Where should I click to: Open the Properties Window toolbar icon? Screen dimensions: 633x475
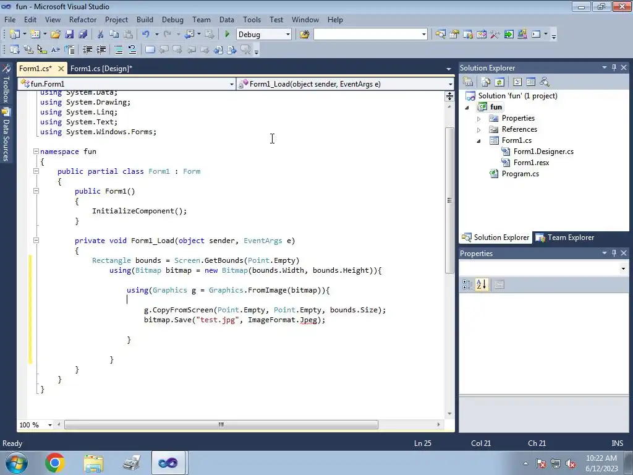(x=454, y=35)
